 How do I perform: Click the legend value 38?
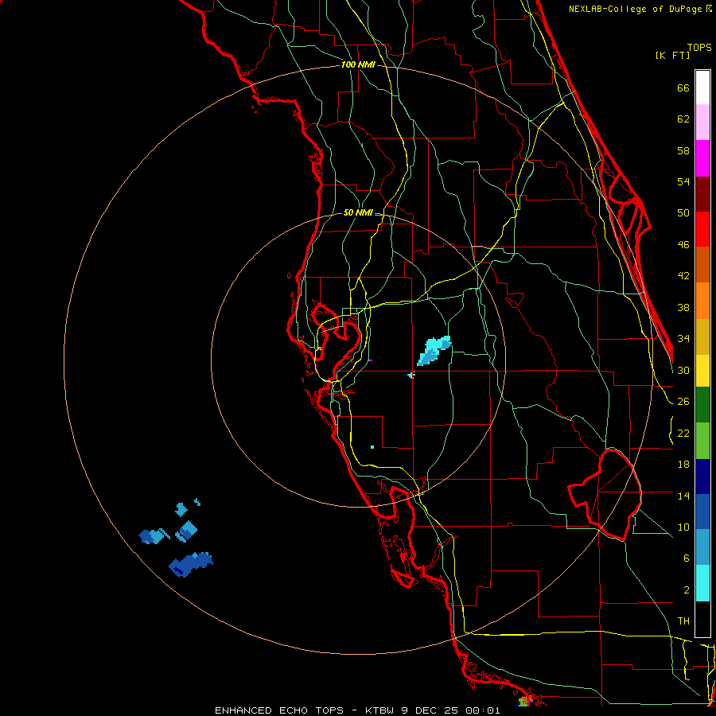coord(683,308)
